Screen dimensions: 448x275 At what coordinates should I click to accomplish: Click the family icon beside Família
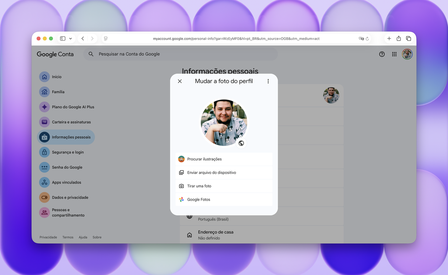(x=44, y=92)
